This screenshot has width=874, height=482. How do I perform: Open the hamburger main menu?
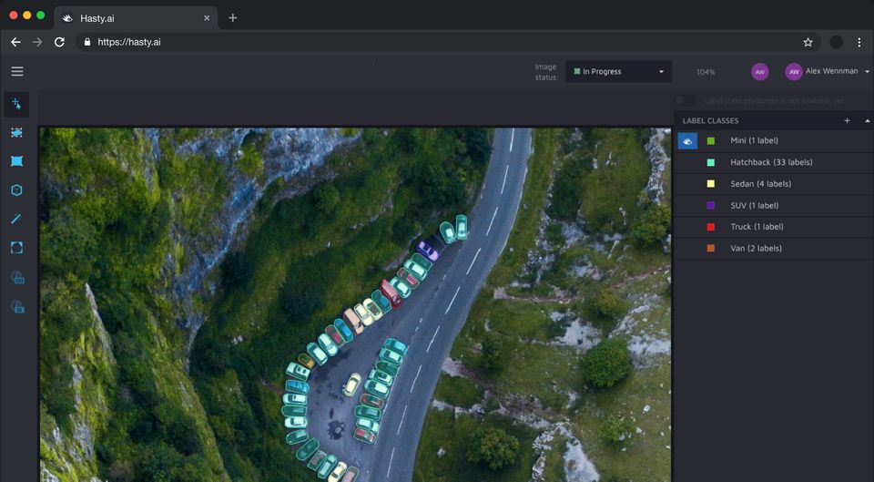(x=17, y=71)
